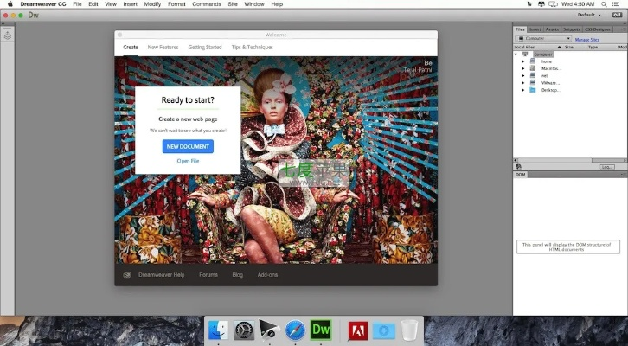Viewport: 628px width, 346px height.
Task: Click the Dreamweaver icon in the dock
Action: pyautogui.click(x=323, y=330)
